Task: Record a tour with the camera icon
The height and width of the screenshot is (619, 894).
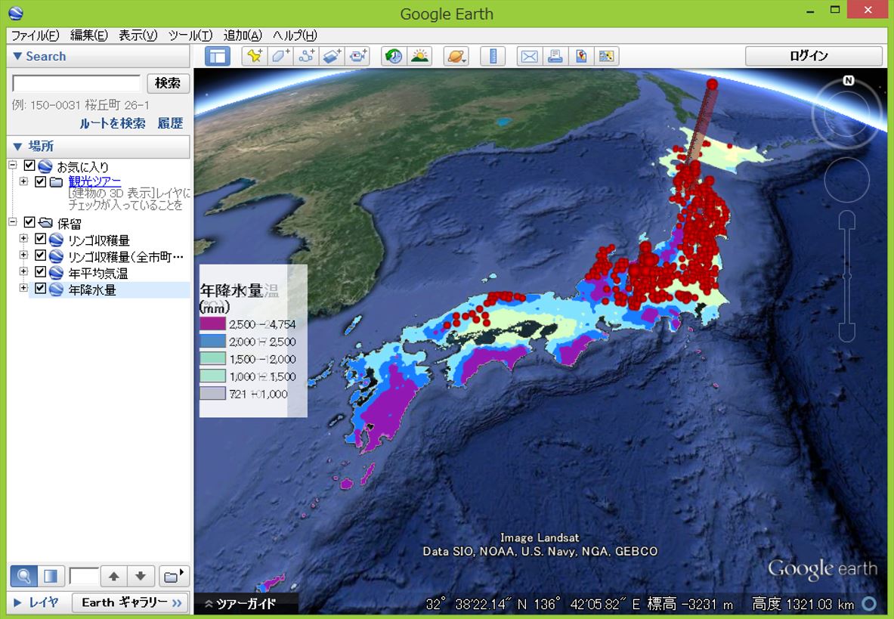Action: 358,56
